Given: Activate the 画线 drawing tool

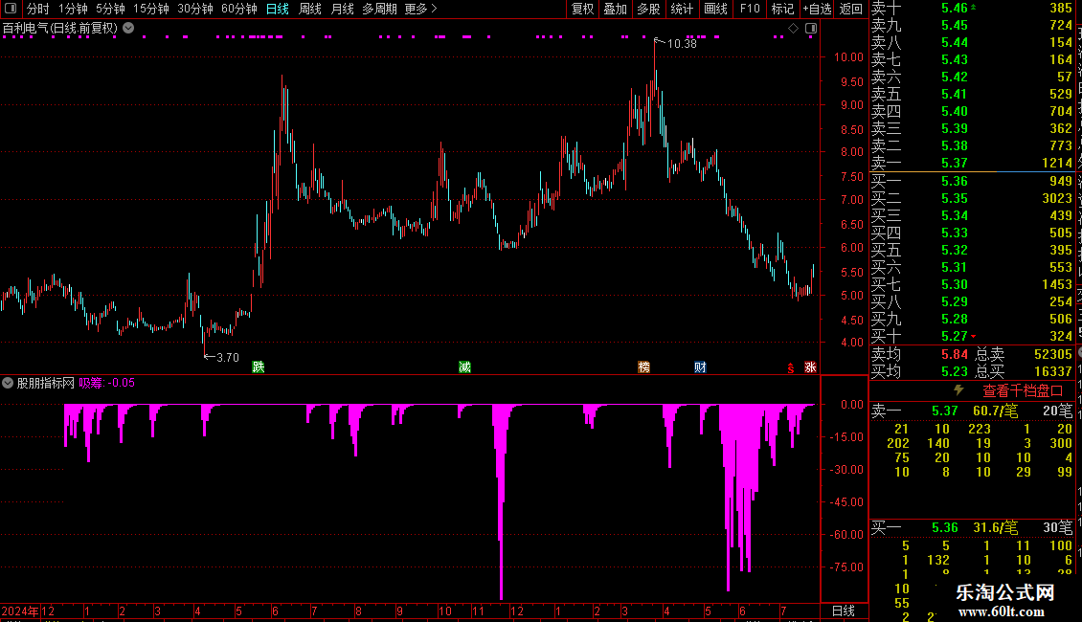Looking at the screenshot, I should tap(715, 9).
